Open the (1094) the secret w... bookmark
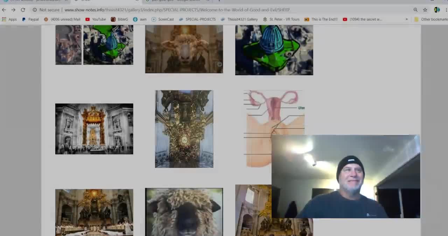448x236 pixels. point(362,19)
